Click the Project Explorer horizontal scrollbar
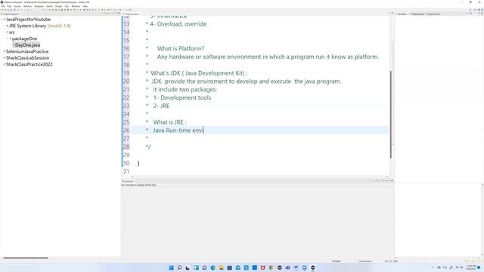Viewport: 484px width, 272px height. (x=26, y=258)
